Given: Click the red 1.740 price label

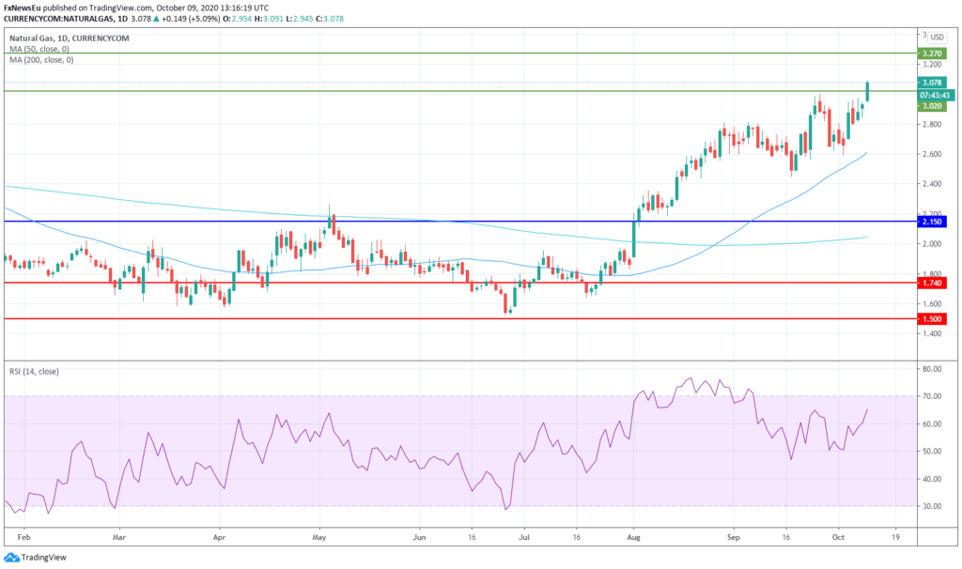Looking at the screenshot, I should (932, 283).
